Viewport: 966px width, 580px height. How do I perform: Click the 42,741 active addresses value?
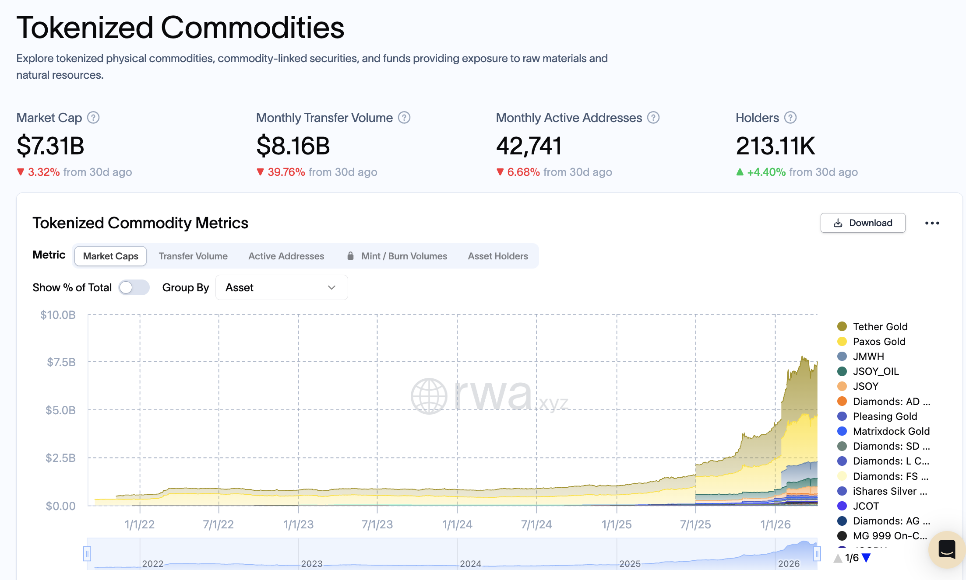pos(529,146)
